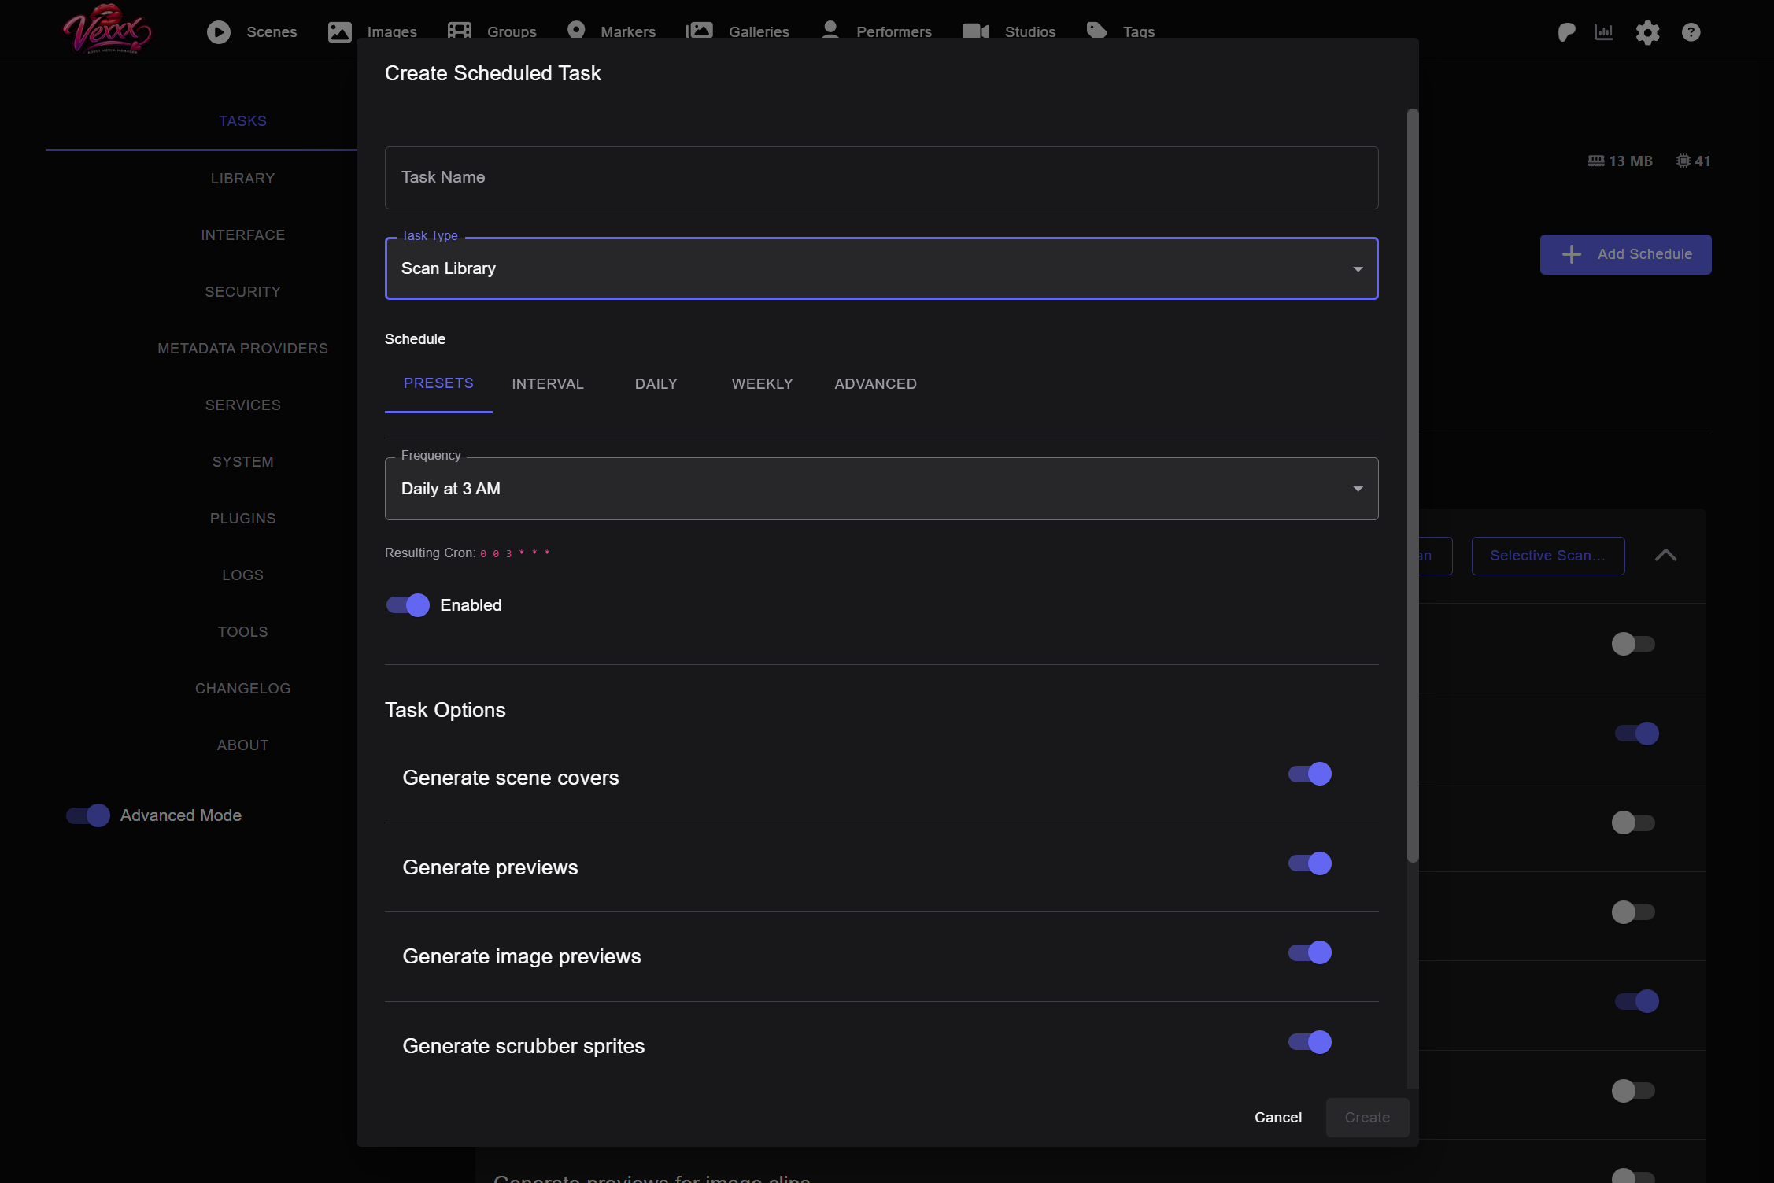Open the Task Type dropdown
Image resolution: width=1774 pixels, height=1183 pixels.
881,268
